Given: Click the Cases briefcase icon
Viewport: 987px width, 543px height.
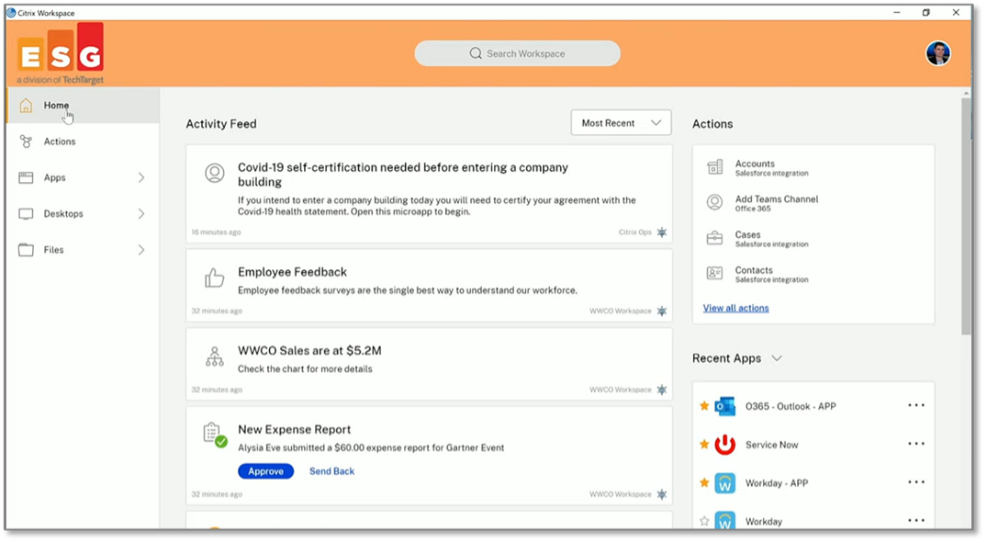Looking at the screenshot, I should (714, 238).
